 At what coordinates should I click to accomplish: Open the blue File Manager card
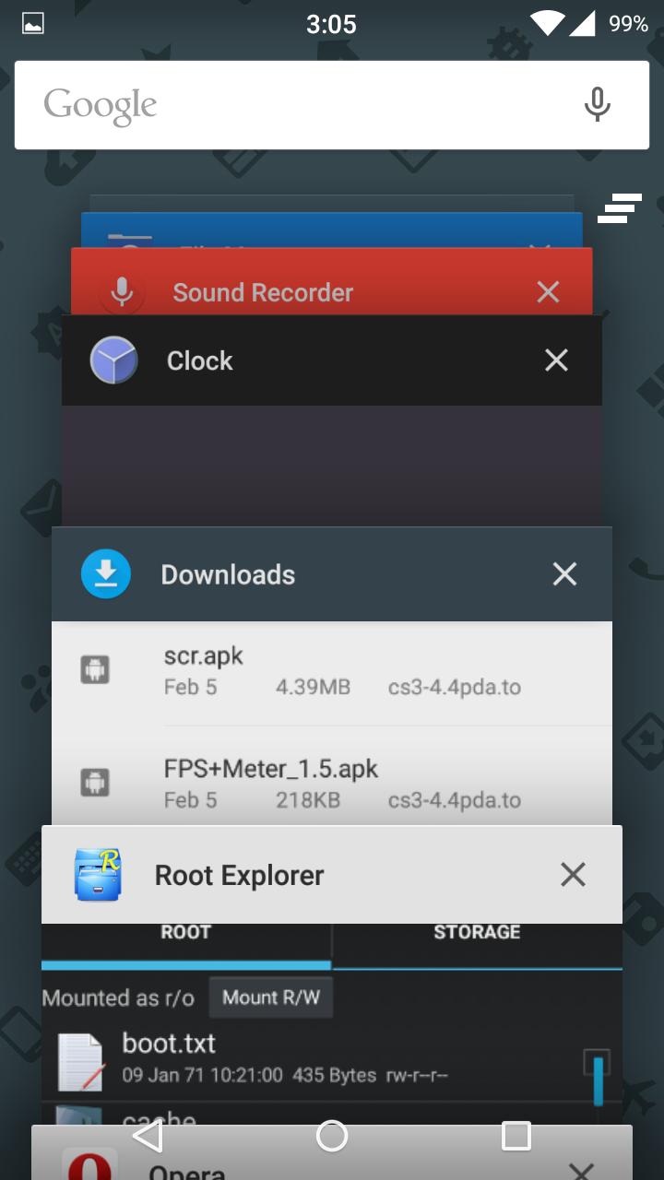tap(332, 230)
